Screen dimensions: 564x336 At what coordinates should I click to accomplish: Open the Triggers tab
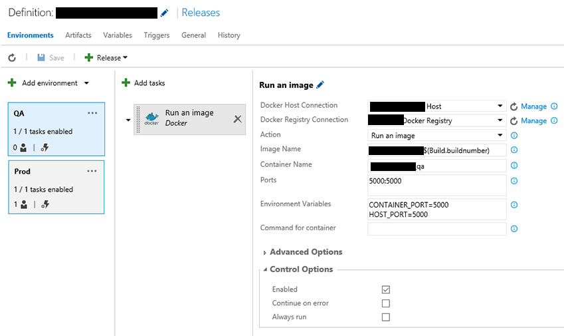tap(157, 35)
